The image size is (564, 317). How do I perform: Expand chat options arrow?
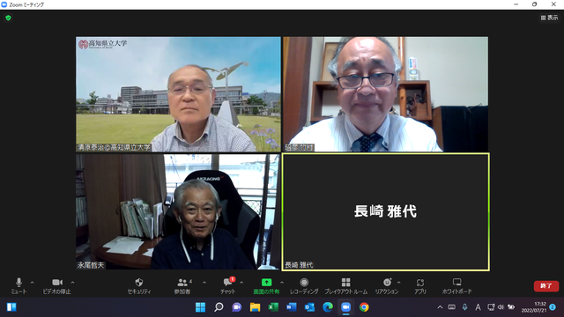[x=241, y=283]
